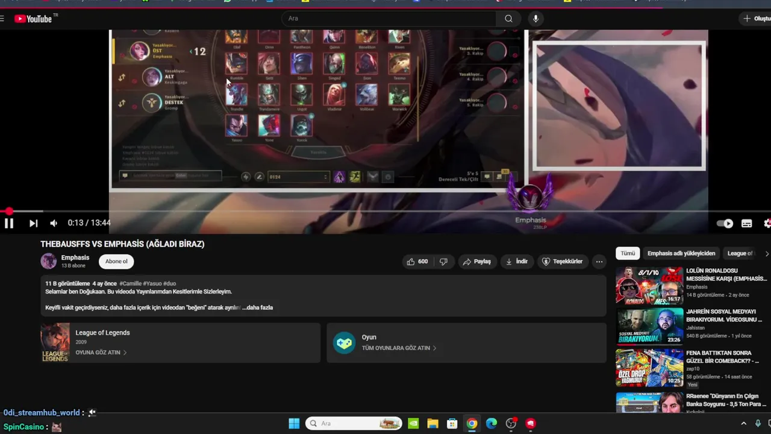Image resolution: width=771 pixels, height=434 pixels.
Task: Click Emphasis channel name under first suggestion
Action: click(697, 287)
